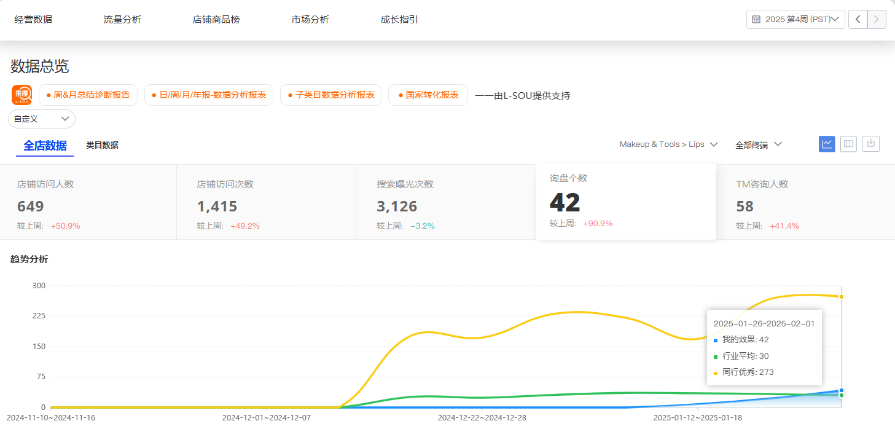Click the download data icon
The height and width of the screenshot is (429, 895).
coord(870,144)
